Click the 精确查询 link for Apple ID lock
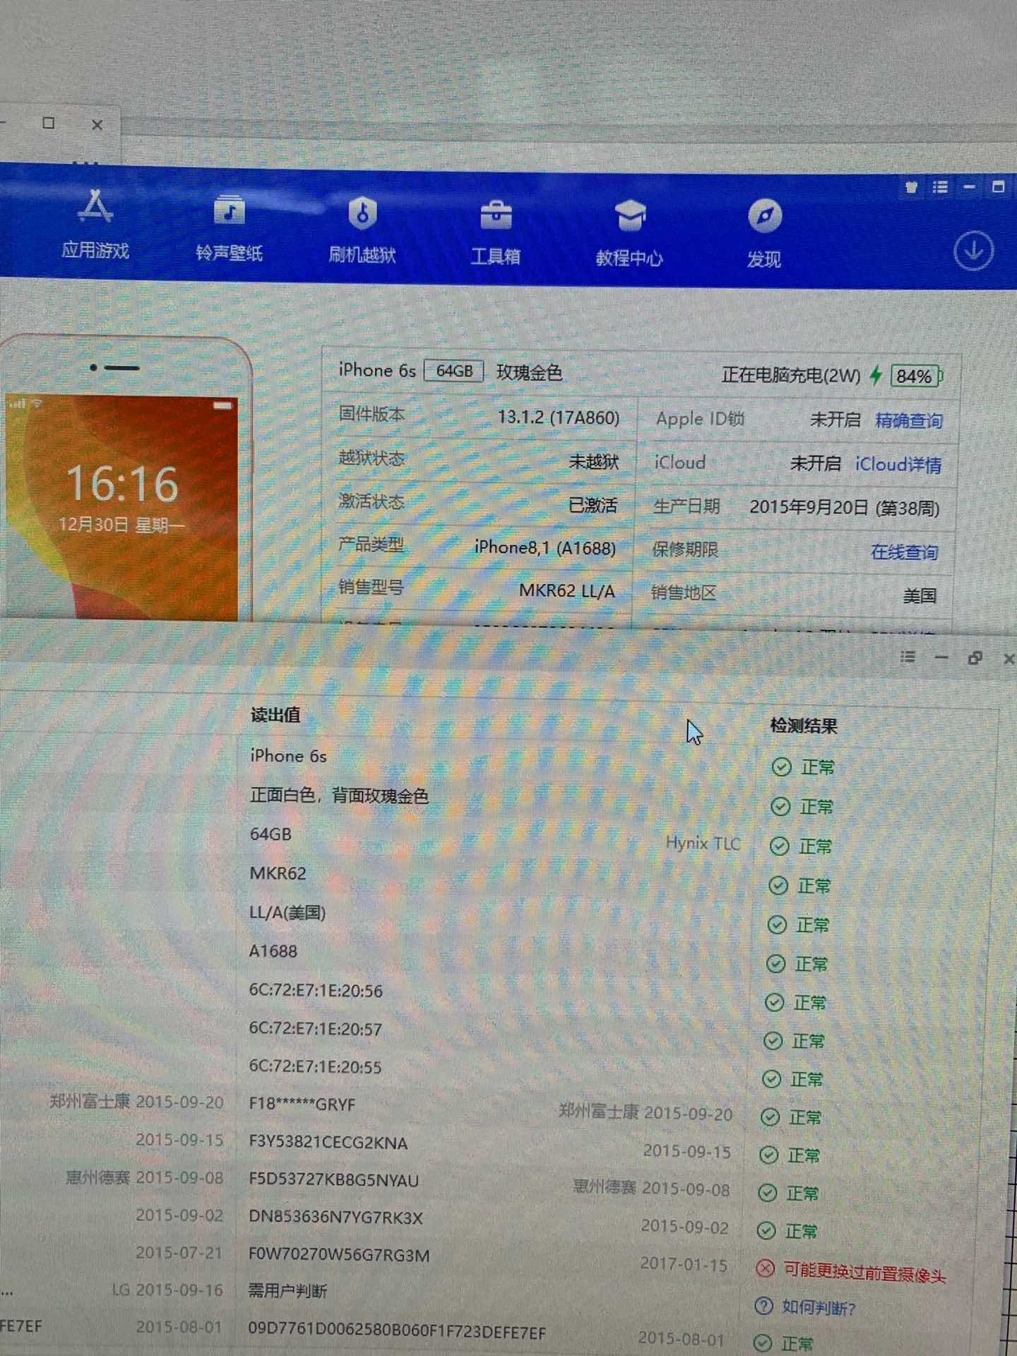The image size is (1017, 1356). [909, 421]
